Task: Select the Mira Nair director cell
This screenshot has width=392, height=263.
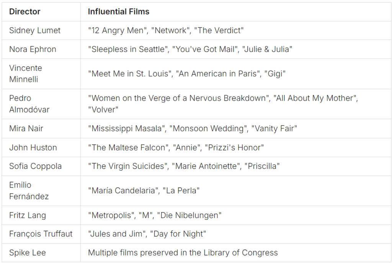Action: [41, 129]
